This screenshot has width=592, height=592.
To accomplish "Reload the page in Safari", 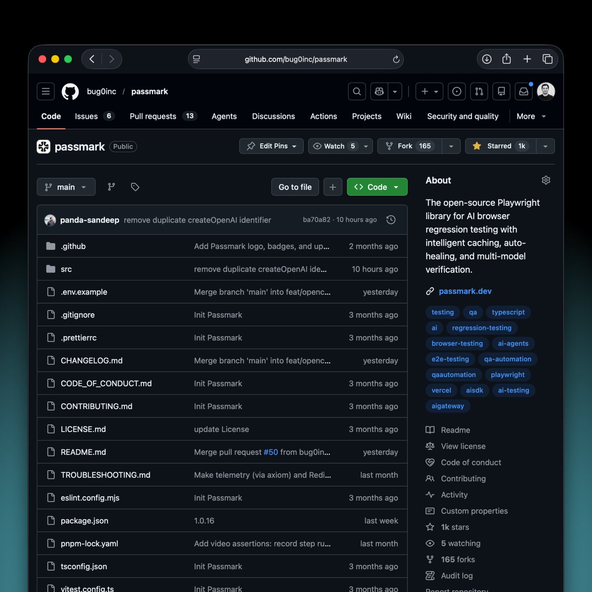I will pyautogui.click(x=396, y=59).
